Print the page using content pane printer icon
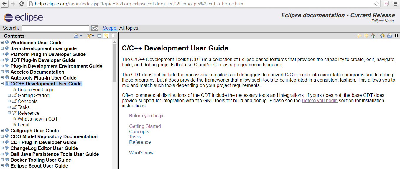The image size is (400, 169). coord(389,36)
